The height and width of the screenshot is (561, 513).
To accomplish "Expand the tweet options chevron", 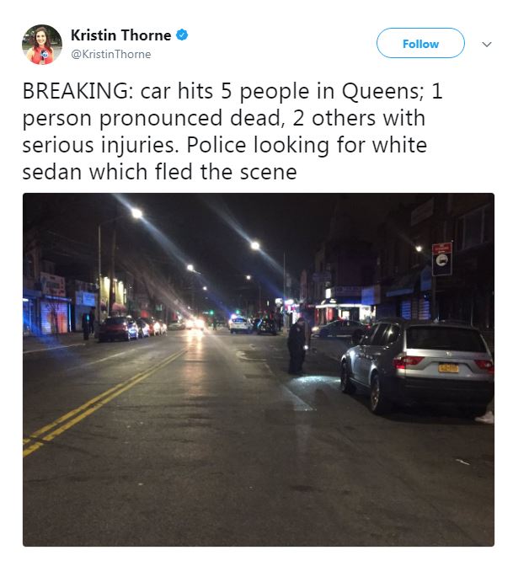I will [x=487, y=45].
